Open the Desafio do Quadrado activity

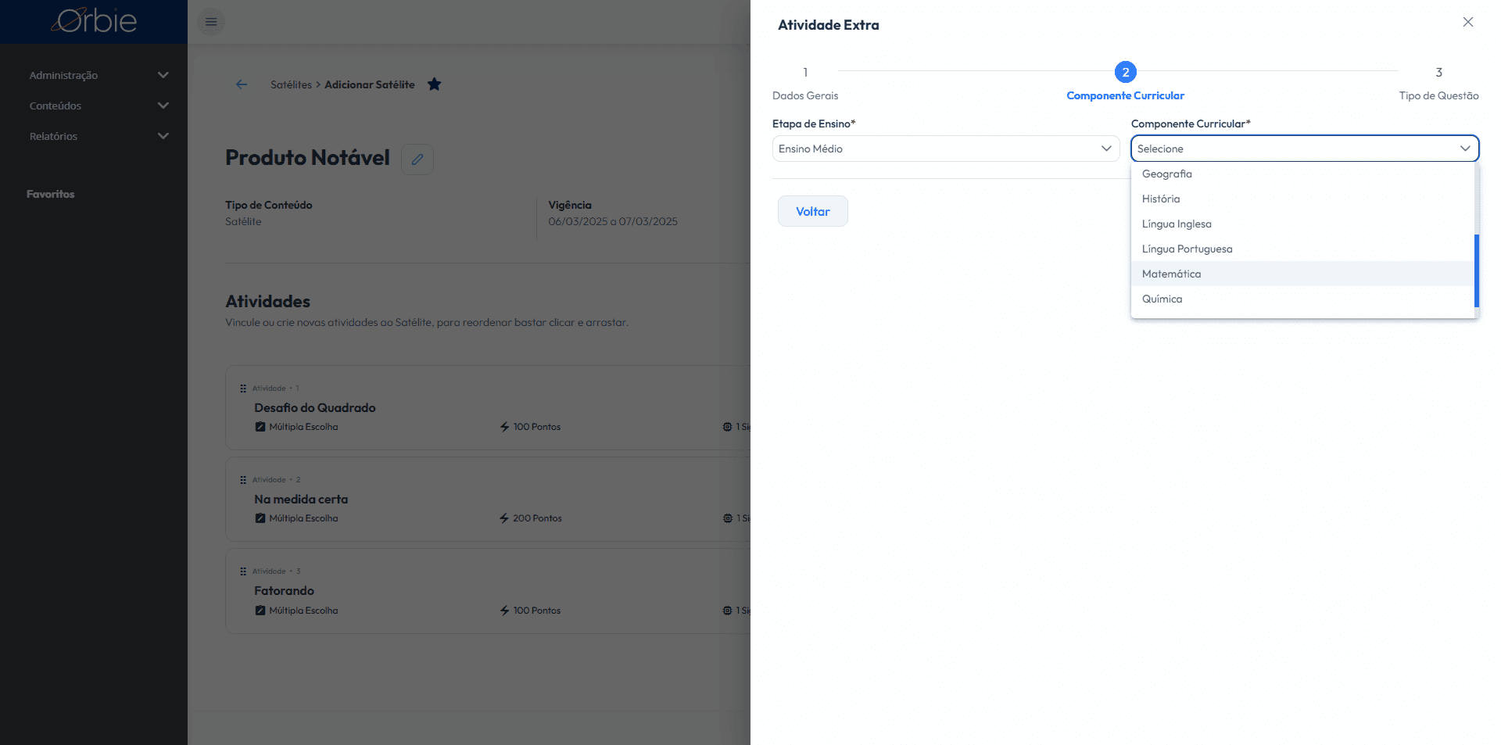click(x=315, y=407)
